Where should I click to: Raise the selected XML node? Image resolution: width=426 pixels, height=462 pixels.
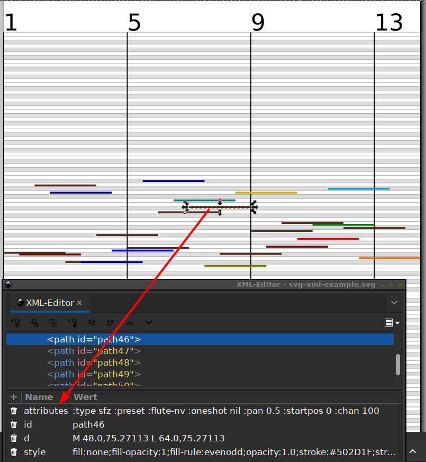[x=130, y=323]
